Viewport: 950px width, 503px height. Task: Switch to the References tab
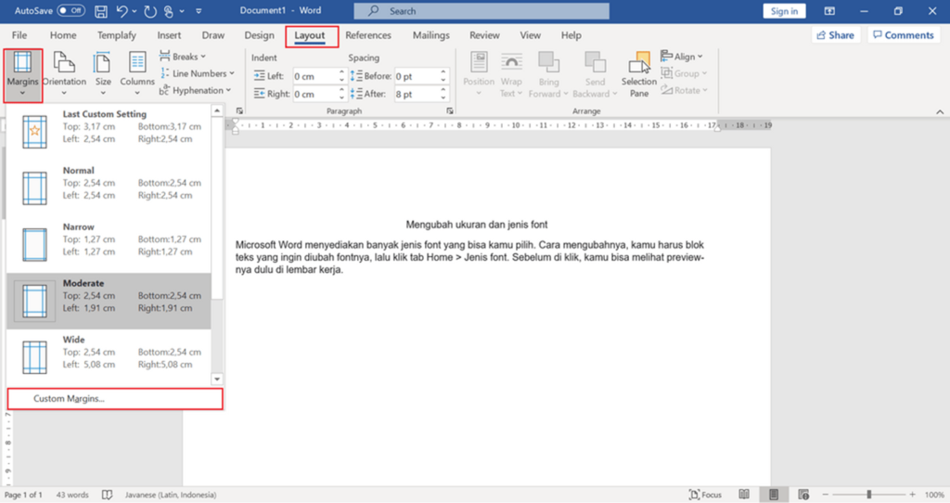click(x=368, y=35)
